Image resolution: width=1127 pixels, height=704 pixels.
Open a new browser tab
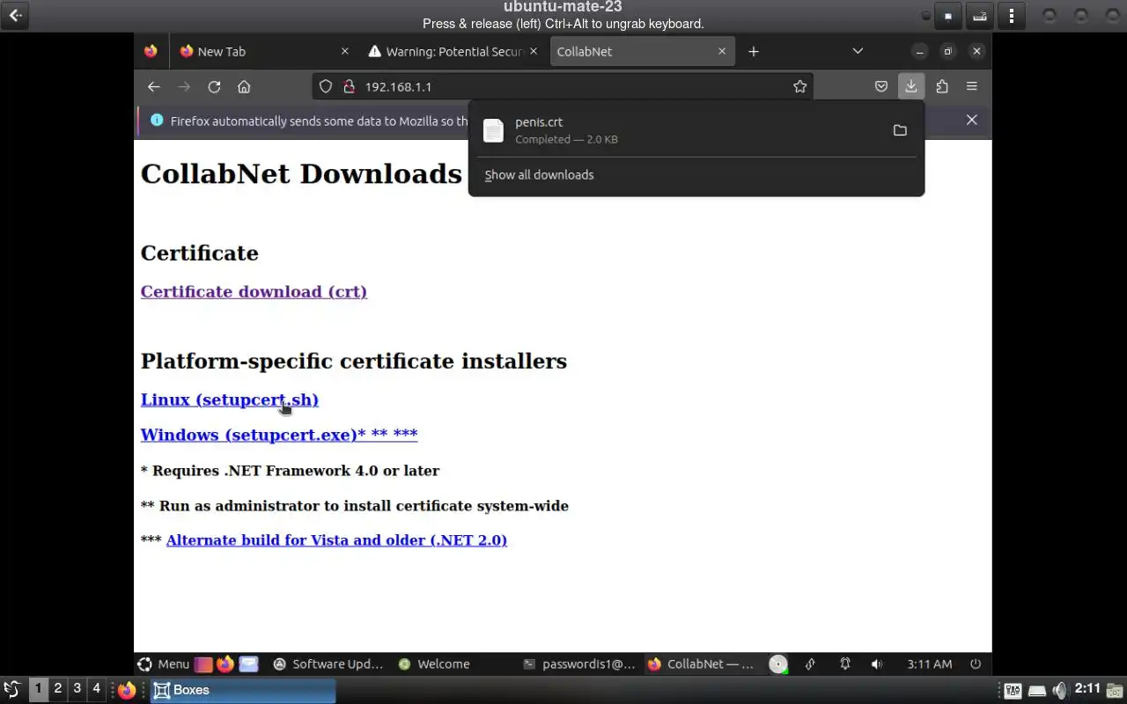[x=754, y=51]
